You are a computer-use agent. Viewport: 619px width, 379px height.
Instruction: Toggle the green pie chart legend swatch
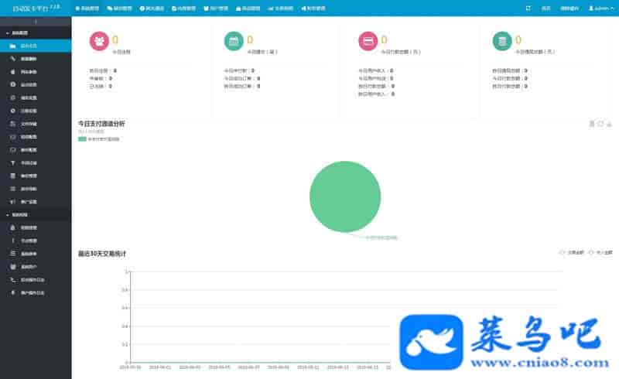82,139
